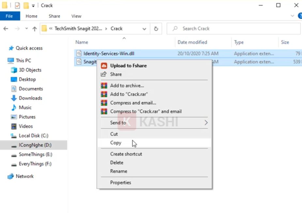Open the address bar location dropdown
Image resolution: width=302 pixels, height=213 pixels.
click(x=144, y=29)
